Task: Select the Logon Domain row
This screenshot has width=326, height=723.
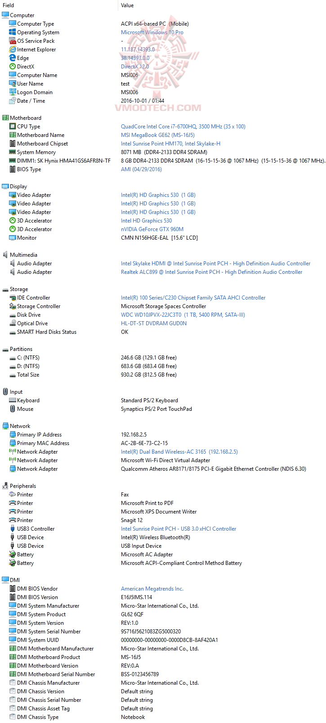Action: pos(163,92)
